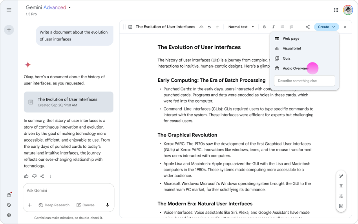Start a new chat with plus button
The image size is (358, 224).
pyautogui.click(x=9, y=30)
